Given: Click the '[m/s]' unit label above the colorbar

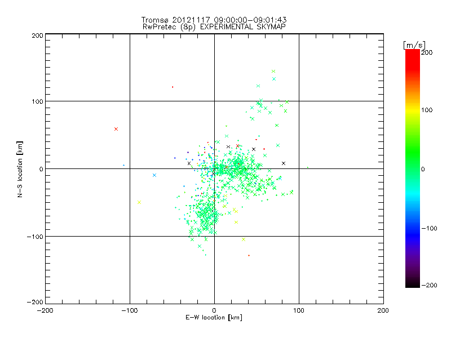Looking at the screenshot, I should (x=414, y=45).
